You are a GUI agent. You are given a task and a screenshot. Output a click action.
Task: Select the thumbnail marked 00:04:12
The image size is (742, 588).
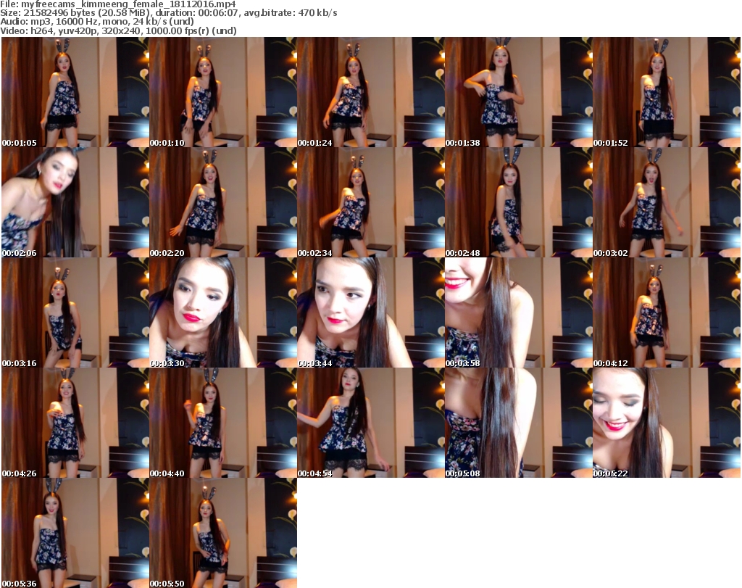coord(666,312)
